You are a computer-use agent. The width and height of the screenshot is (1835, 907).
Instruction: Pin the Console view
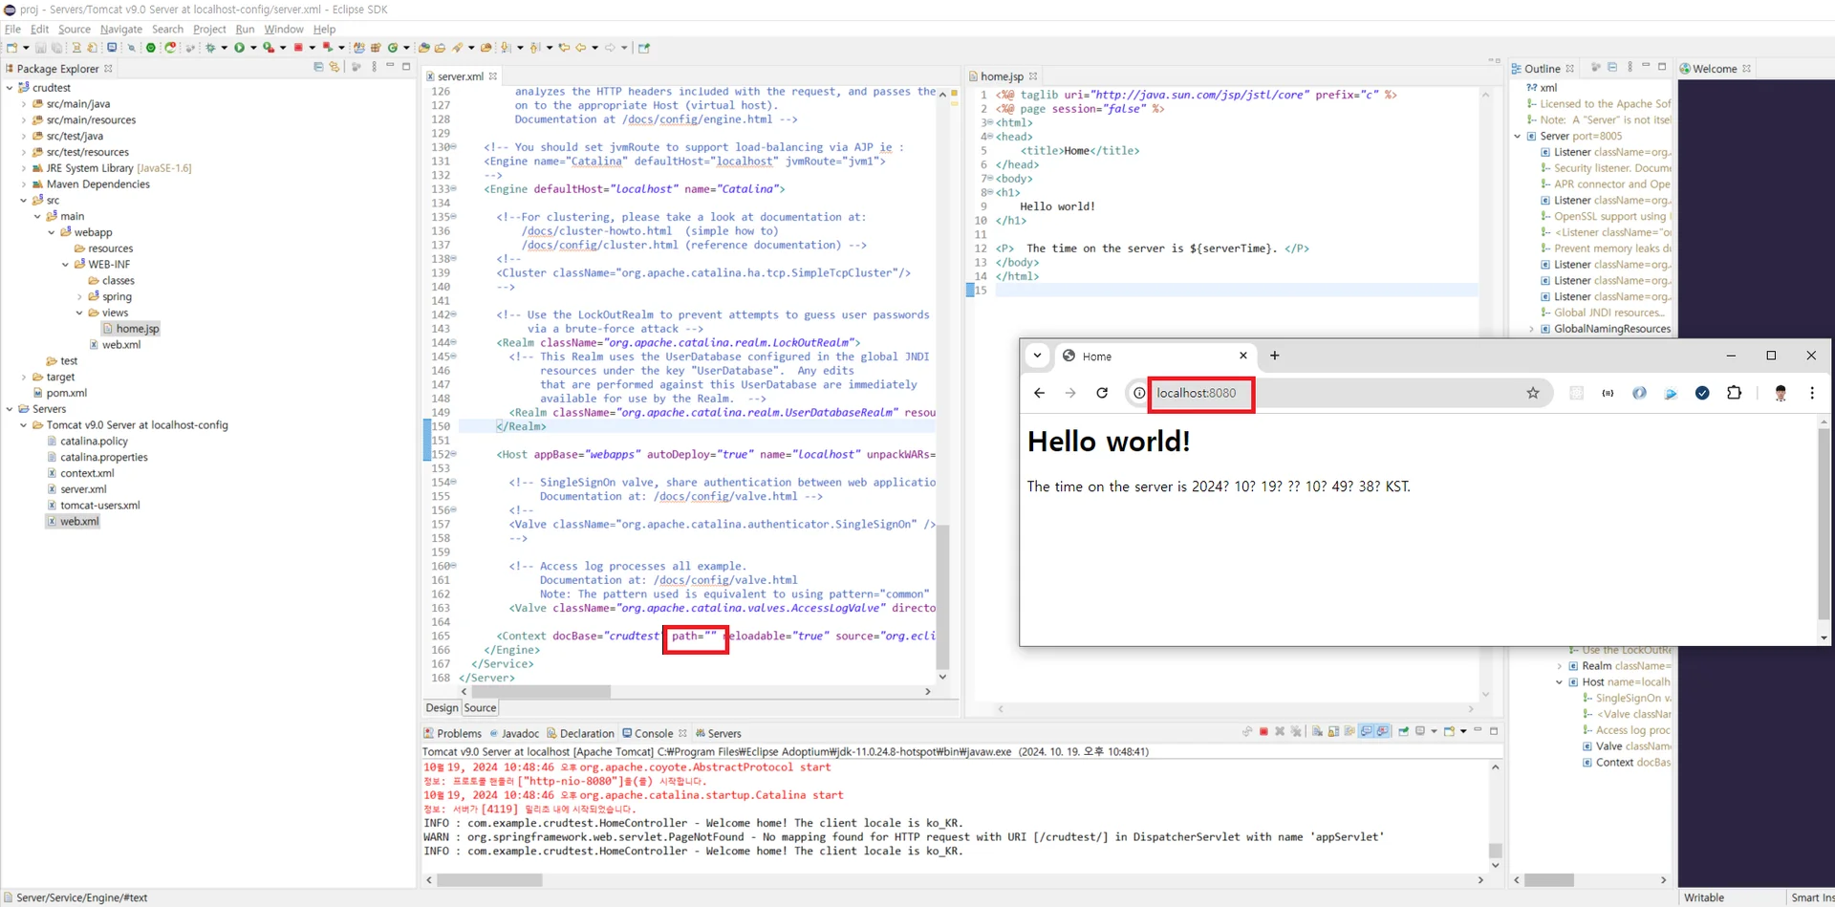click(1403, 731)
